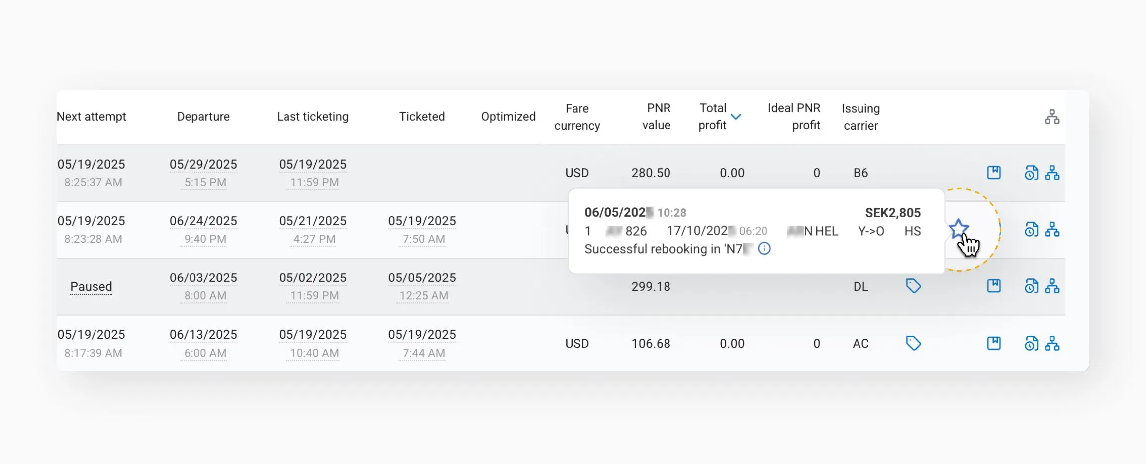
Task: Click the bookmark icon in the AC row
Action: click(x=993, y=343)
